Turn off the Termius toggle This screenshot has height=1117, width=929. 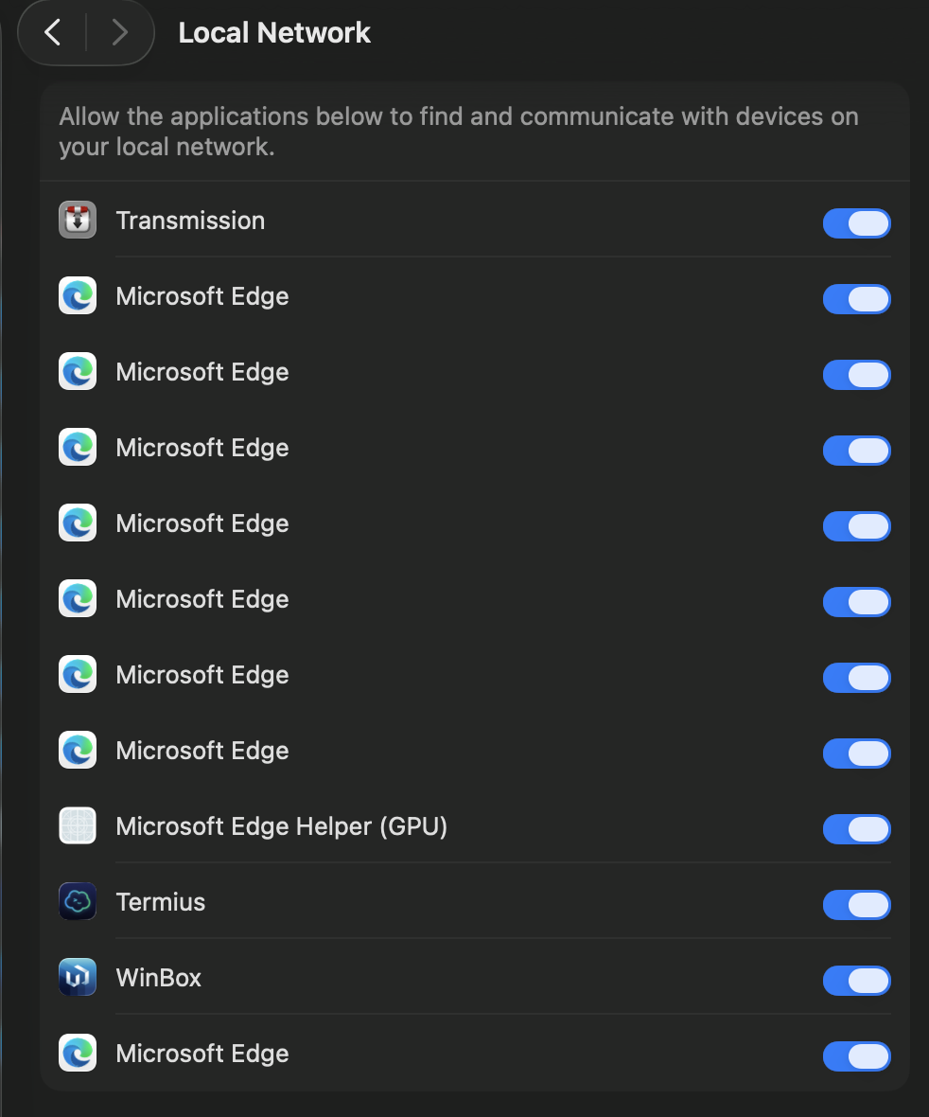[x=856, y=905]
